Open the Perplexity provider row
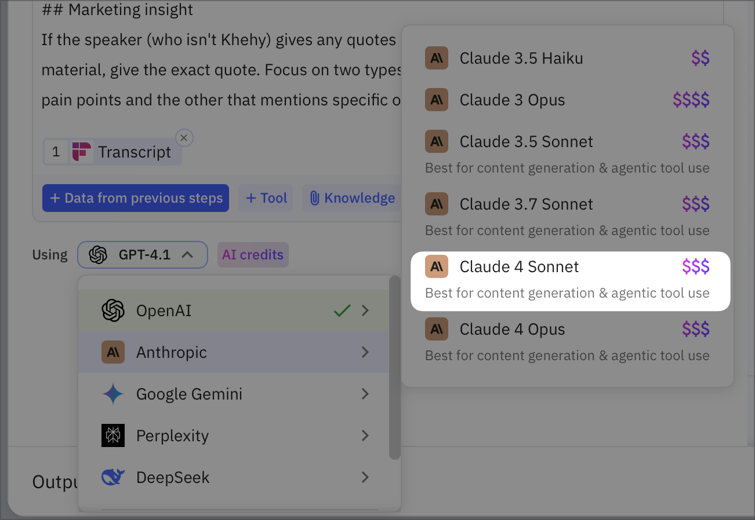 click(234, 435)
